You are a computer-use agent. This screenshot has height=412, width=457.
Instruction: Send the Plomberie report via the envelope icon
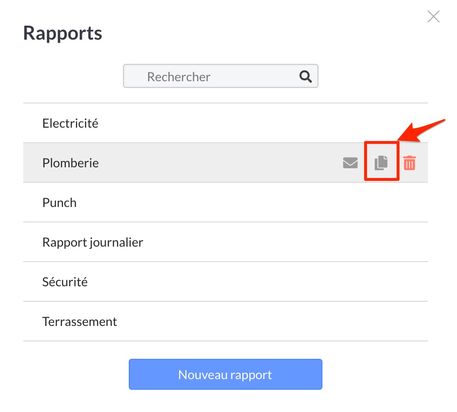pos(350,163)
